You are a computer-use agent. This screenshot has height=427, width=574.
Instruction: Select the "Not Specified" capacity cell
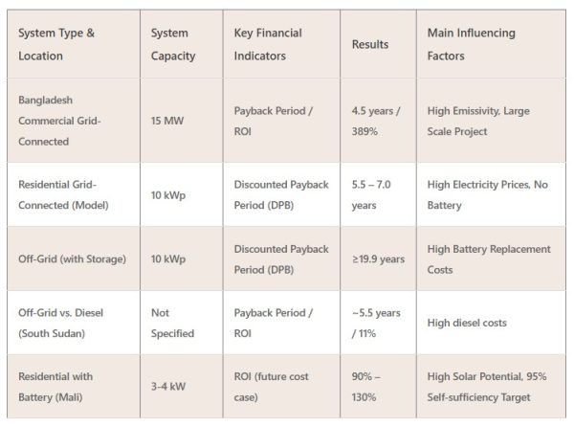tap(172, 324)
